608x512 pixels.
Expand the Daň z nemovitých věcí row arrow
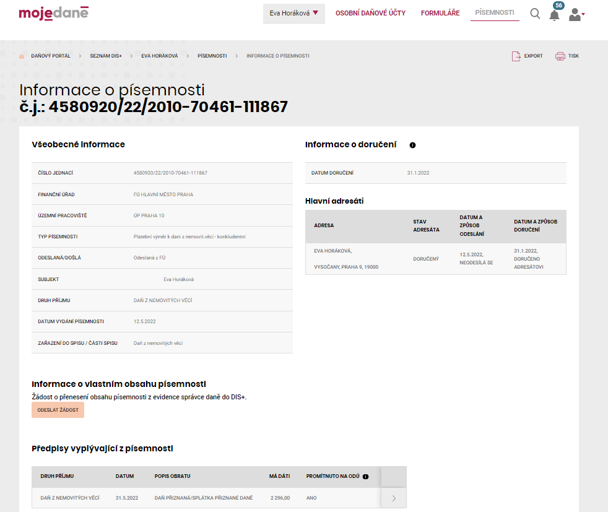394,498
